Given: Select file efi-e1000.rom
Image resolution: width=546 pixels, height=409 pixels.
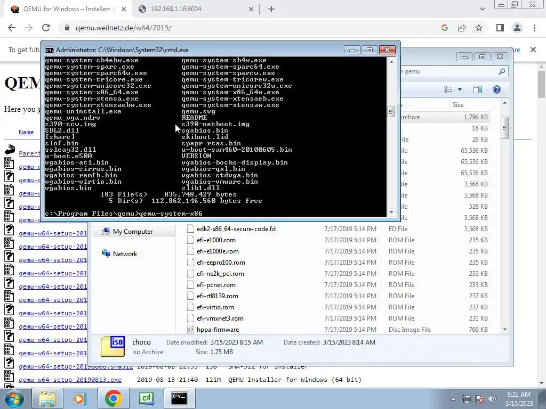Looking at the screenshot, I should pos(216,240).
